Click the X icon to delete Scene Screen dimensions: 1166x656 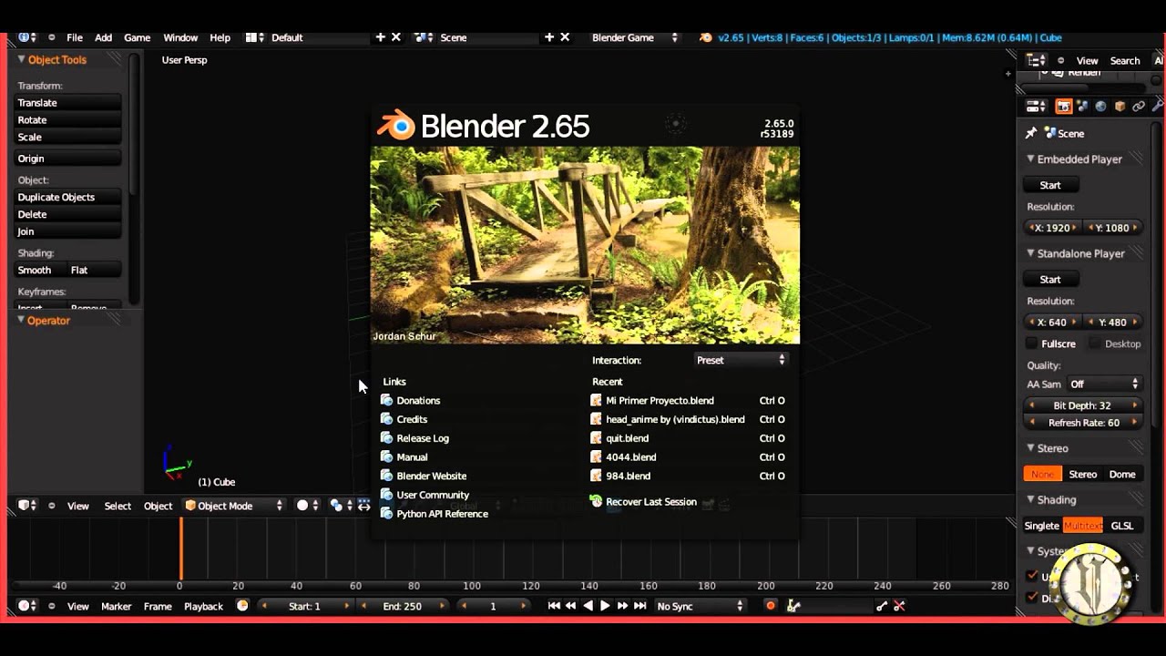click(565, 37)
